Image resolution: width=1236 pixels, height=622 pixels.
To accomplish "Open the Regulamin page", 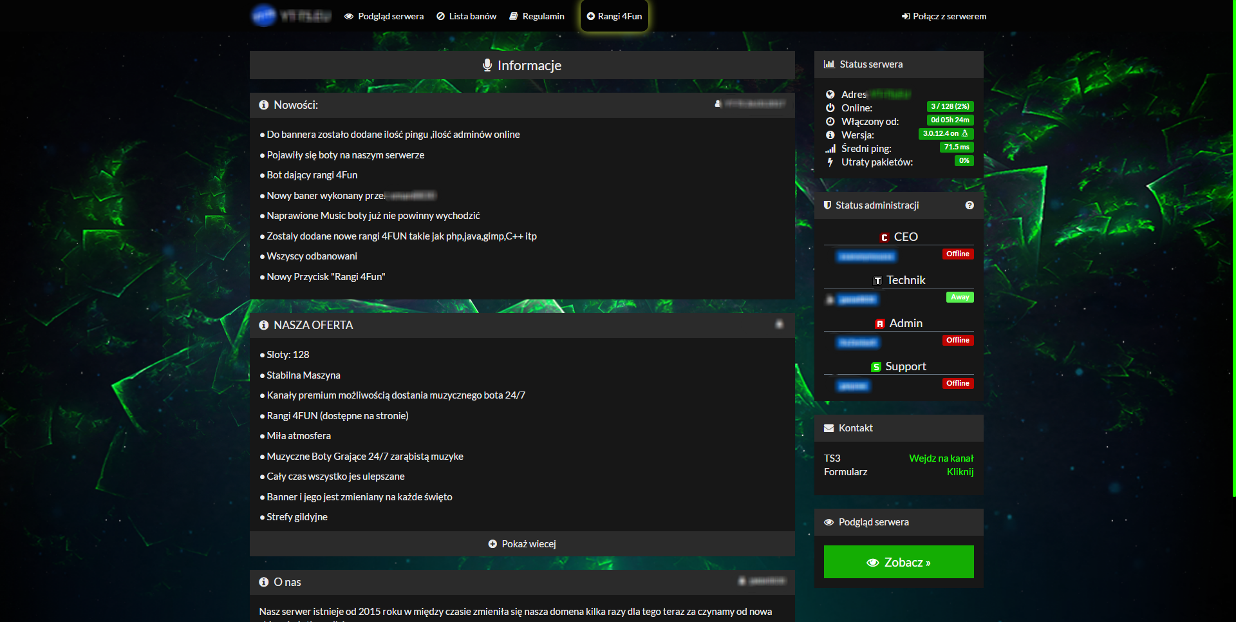I will click(536, 16).
